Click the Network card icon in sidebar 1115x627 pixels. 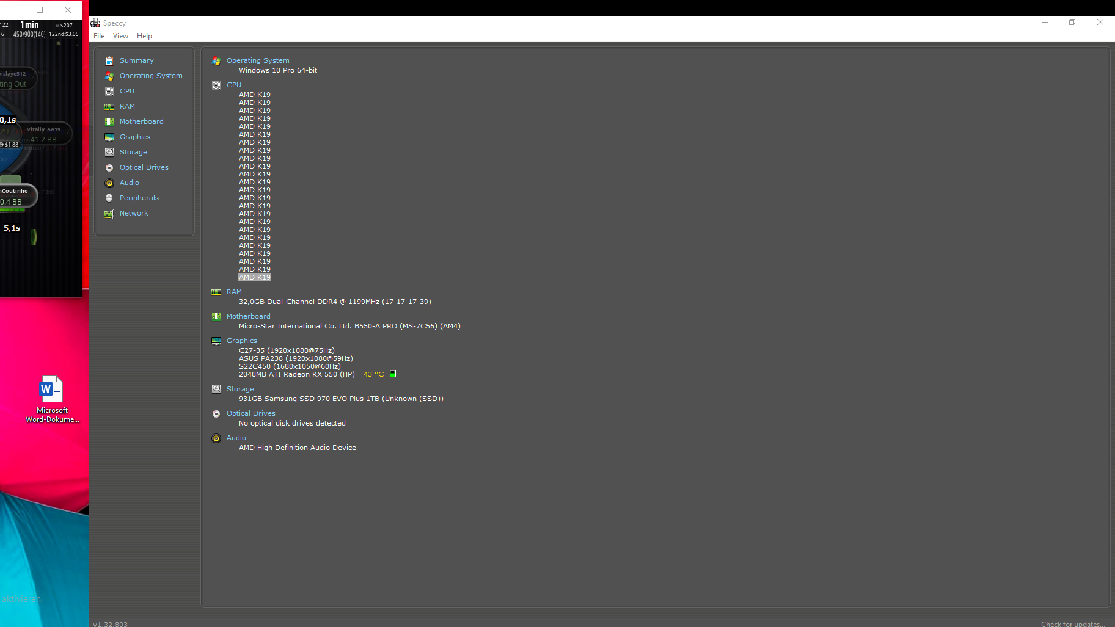pyautogui.click(x=109, y=213)
